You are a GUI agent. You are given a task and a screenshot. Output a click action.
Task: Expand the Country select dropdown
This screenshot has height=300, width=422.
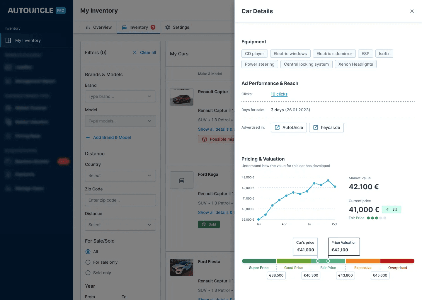point(120,175)
